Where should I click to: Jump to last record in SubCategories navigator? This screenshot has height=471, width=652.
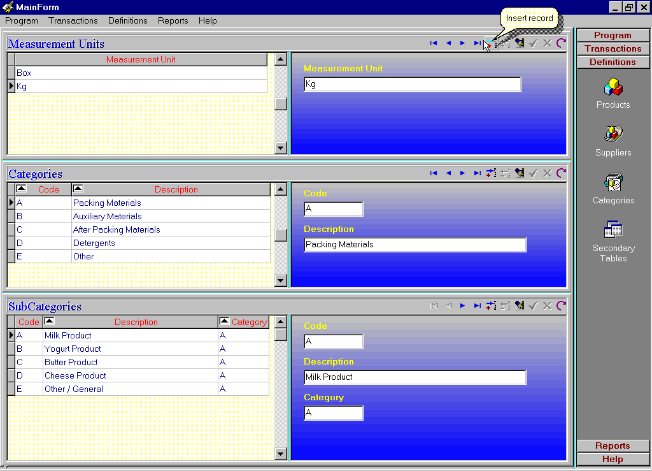point(477,306)
